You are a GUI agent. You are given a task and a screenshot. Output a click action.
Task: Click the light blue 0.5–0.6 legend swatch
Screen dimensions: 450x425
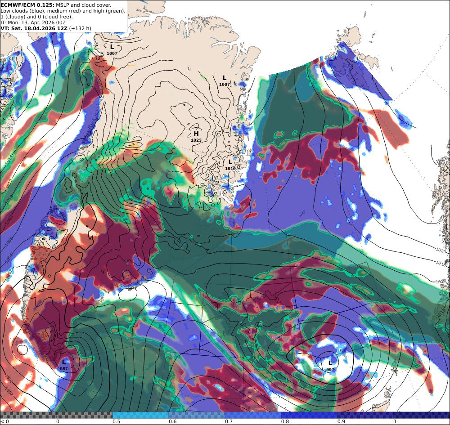pyautogui.click(x=140, y=415)
